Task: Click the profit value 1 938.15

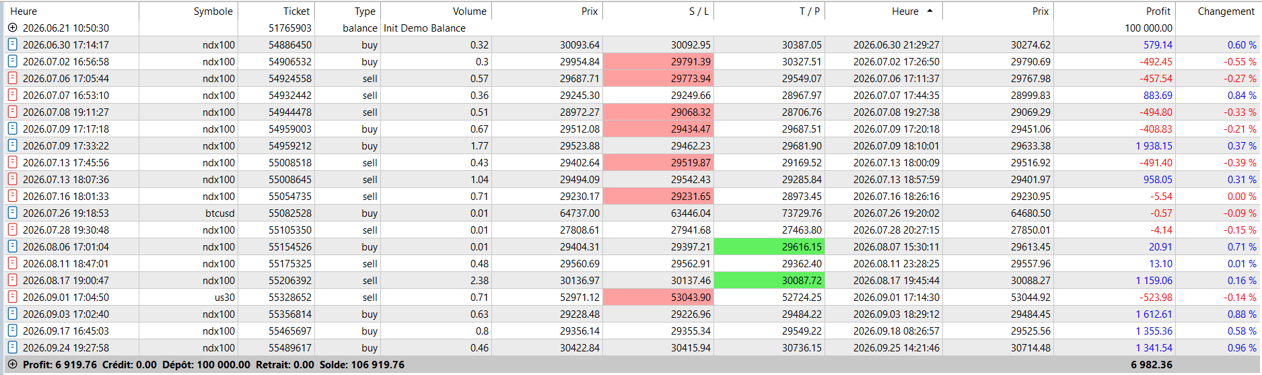Action: 1154,145
